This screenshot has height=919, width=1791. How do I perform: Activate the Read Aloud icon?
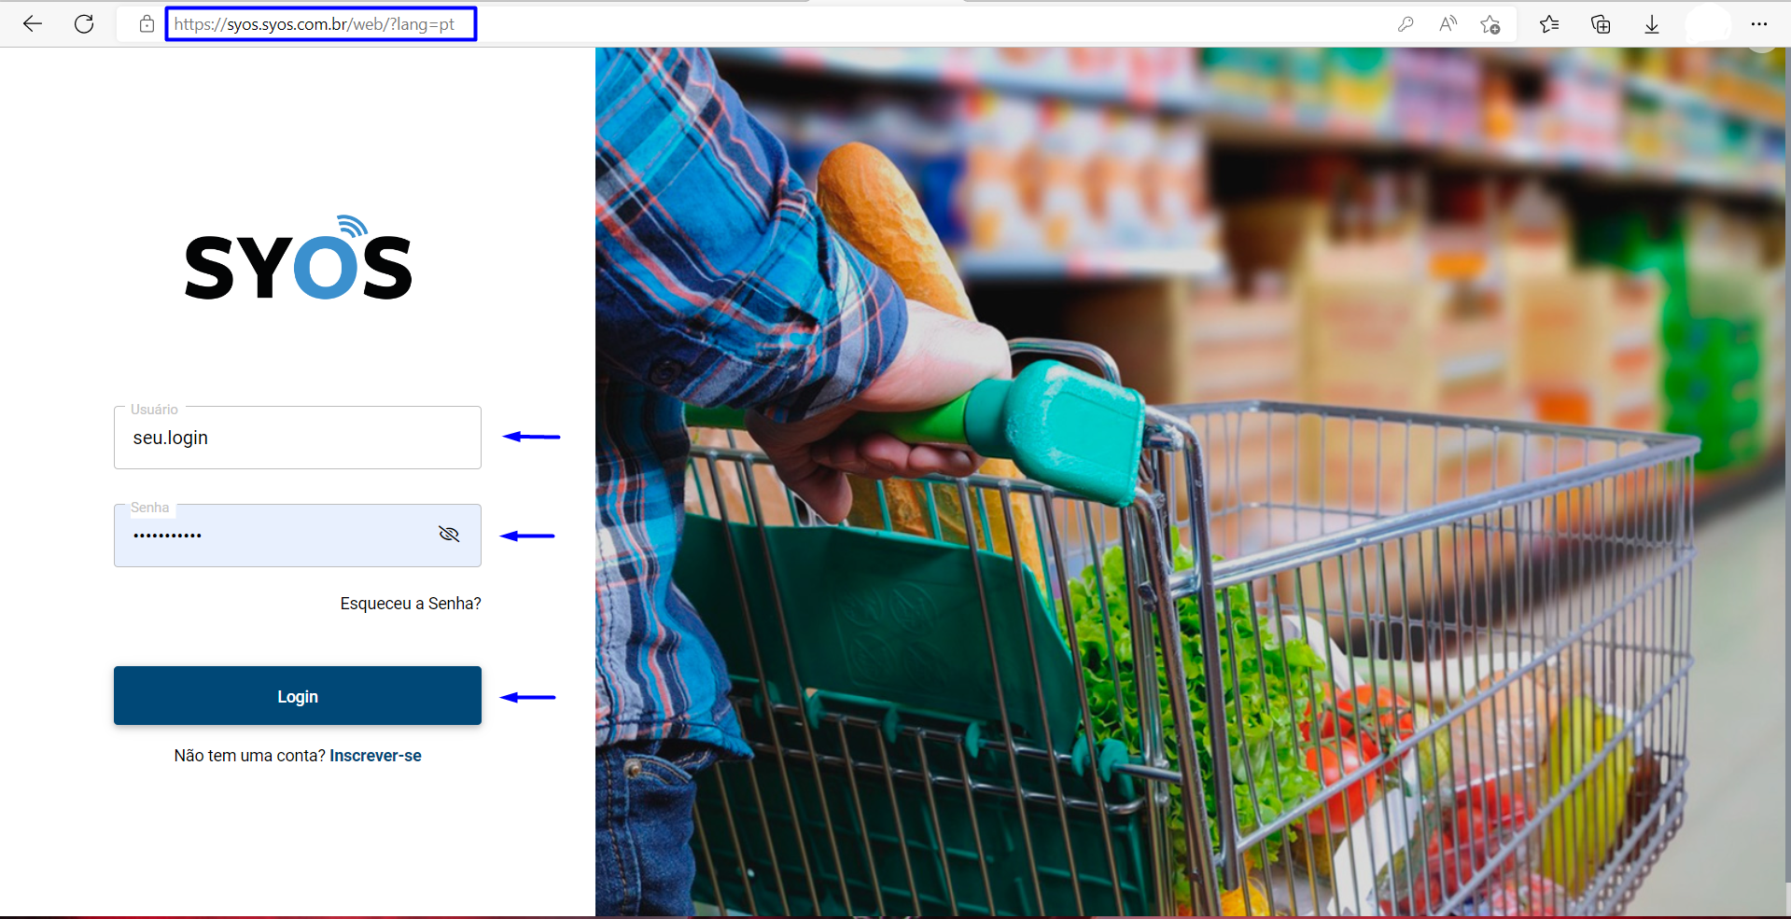pyautogui.click(x=1448, y=24)
